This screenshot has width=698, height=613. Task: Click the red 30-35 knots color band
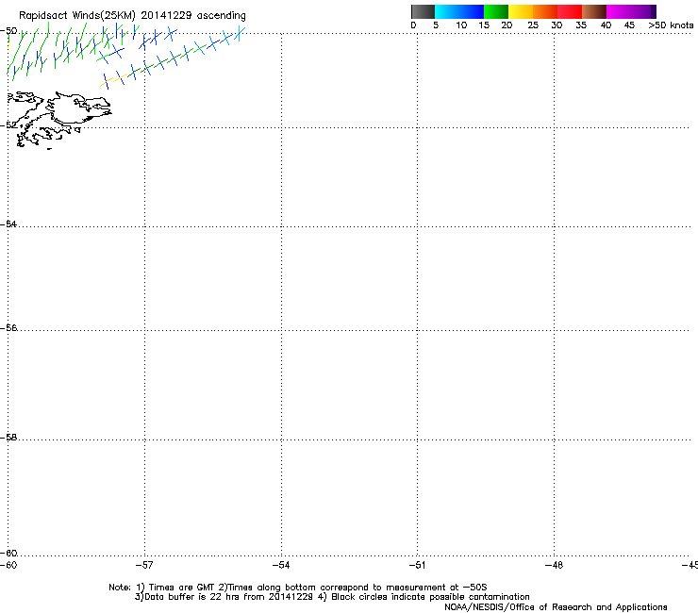pyautogui.click(x=570, y=11)
